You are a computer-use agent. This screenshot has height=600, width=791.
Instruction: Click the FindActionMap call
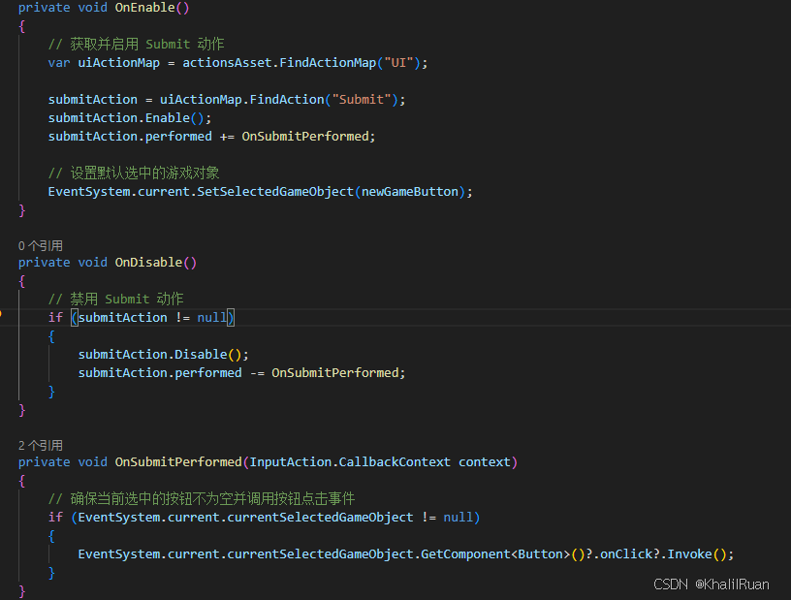coord(328,63)
